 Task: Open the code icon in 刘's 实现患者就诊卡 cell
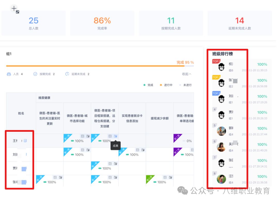click(x=137, y=150)
